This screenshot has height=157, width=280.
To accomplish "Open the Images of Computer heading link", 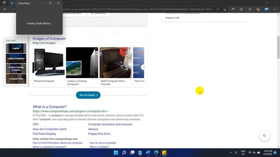I will click(49, 39).
